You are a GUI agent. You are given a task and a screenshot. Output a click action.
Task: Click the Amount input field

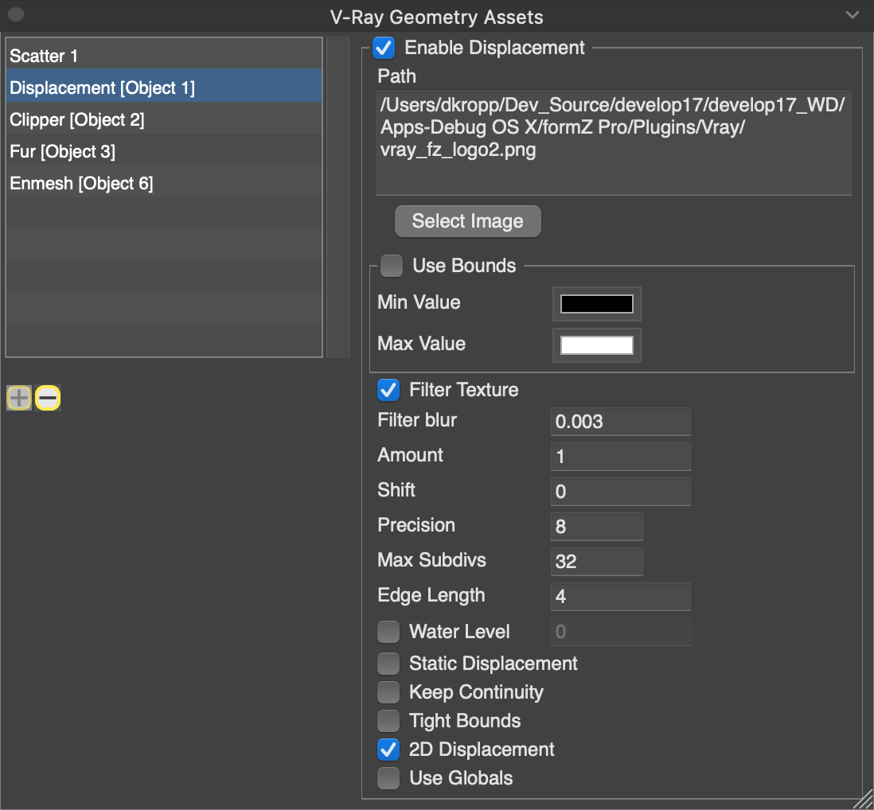click(620, 457)
